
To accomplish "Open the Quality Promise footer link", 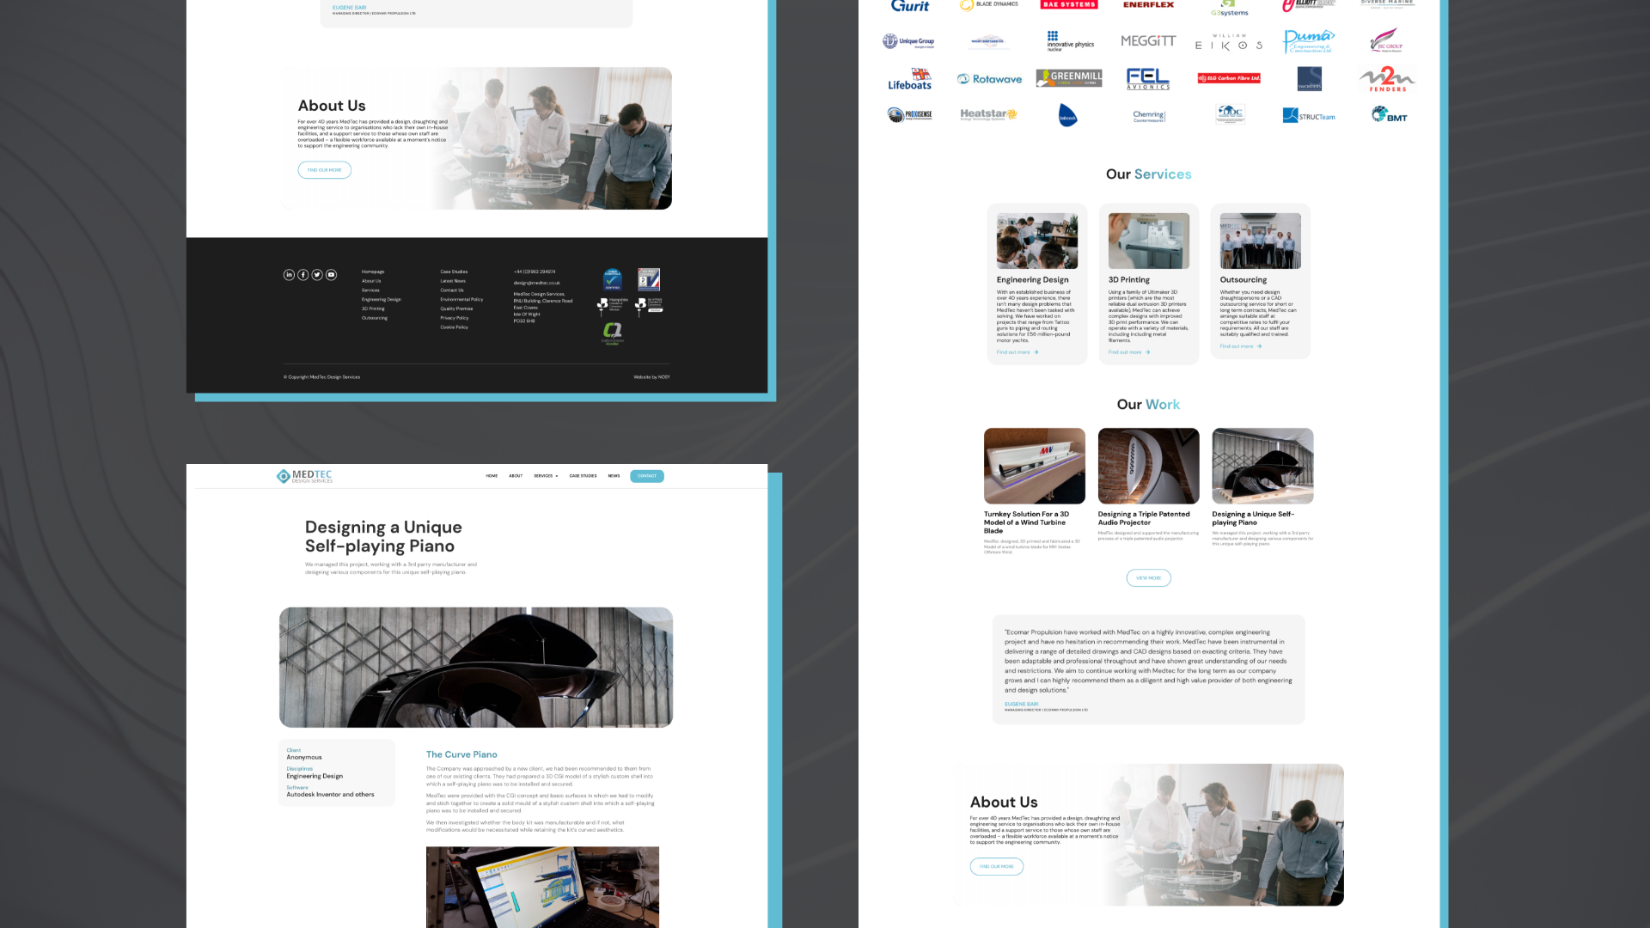I will click(456, 308).
